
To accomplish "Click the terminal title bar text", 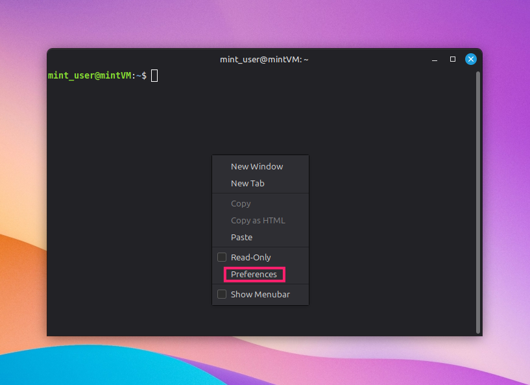I will (x=264, y=60).
